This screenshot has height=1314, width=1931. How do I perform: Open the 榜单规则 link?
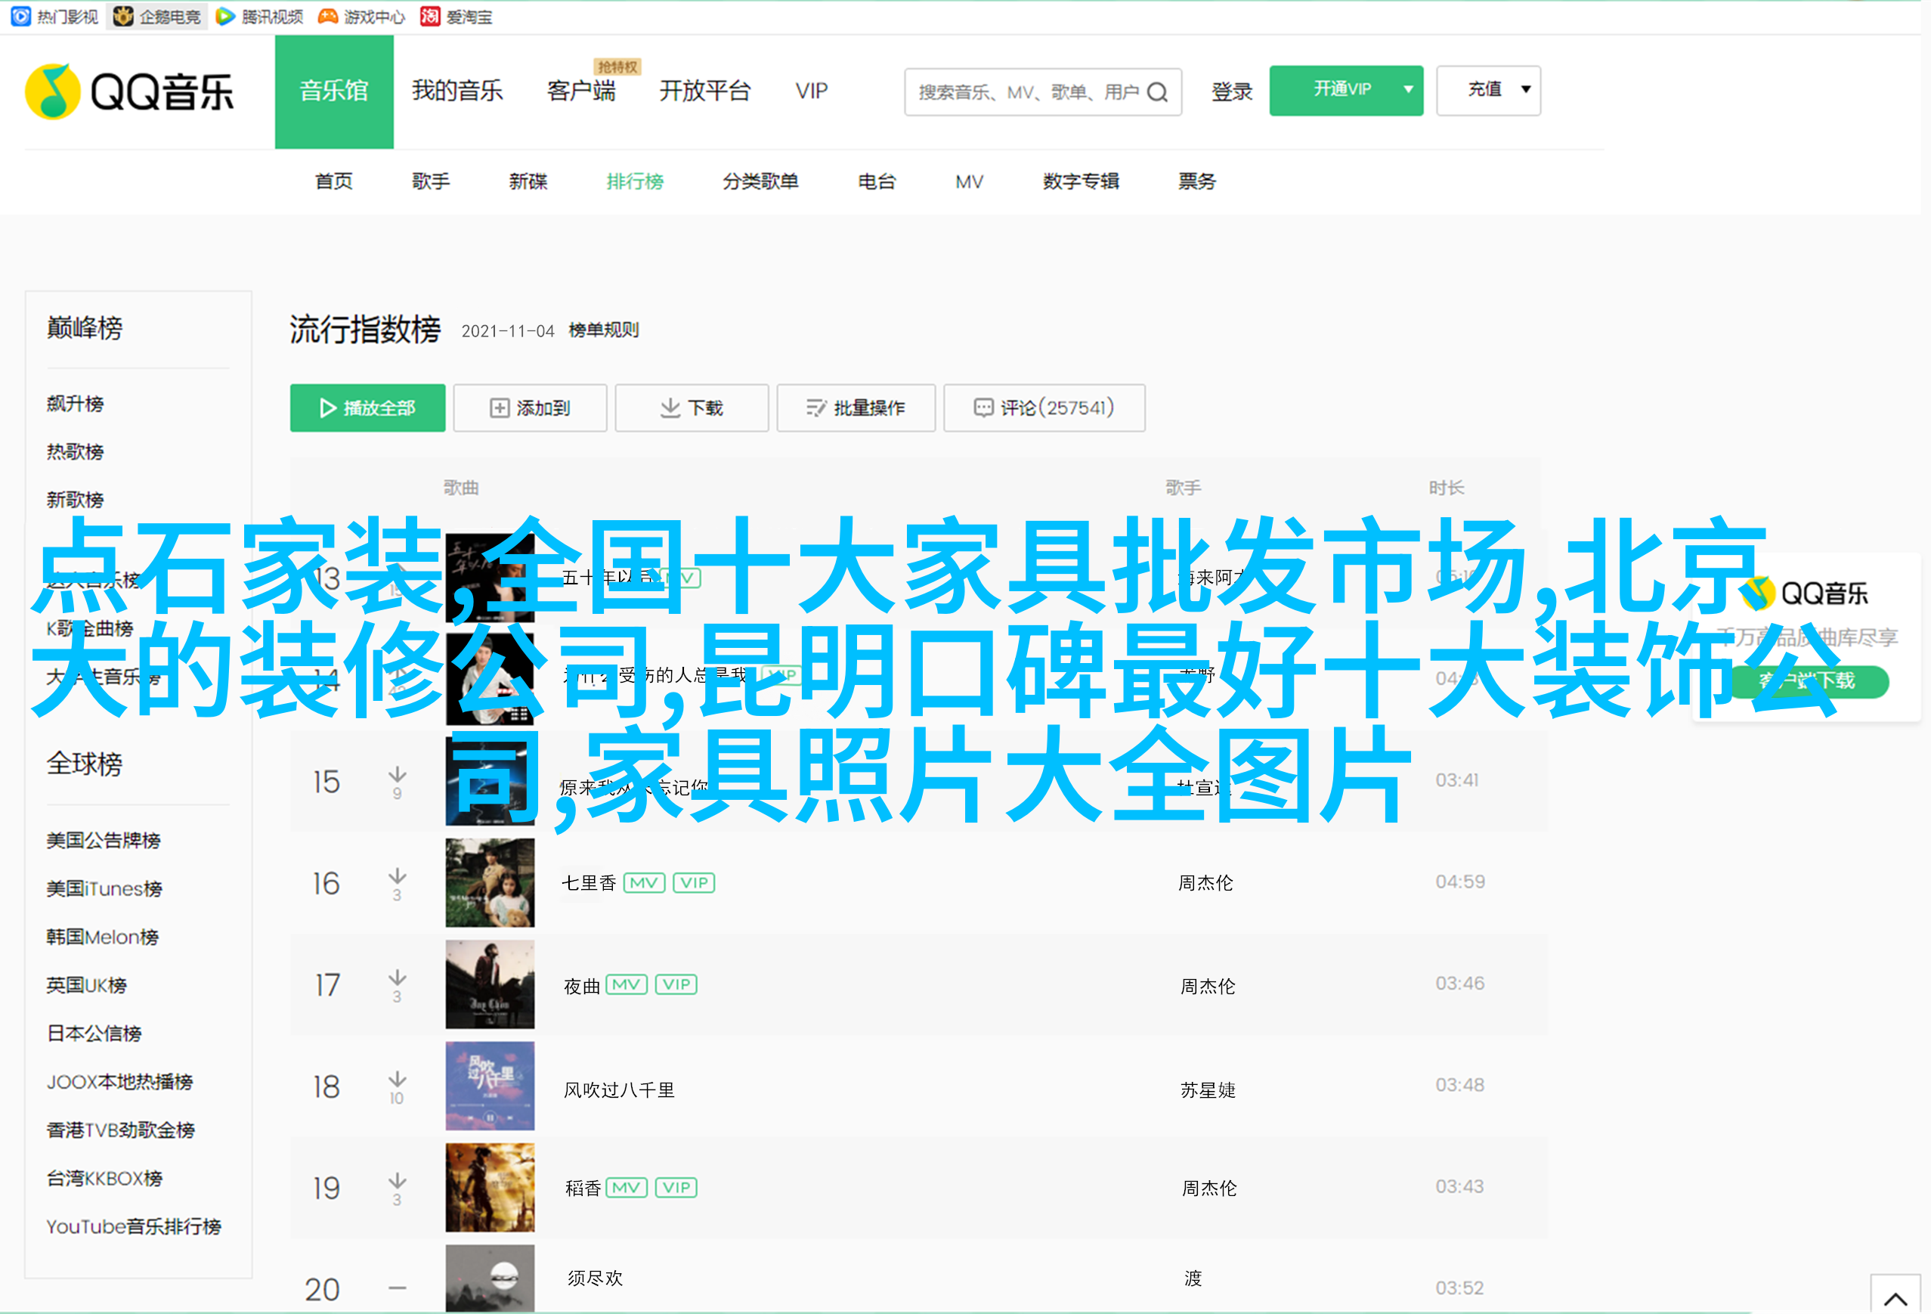603,330
